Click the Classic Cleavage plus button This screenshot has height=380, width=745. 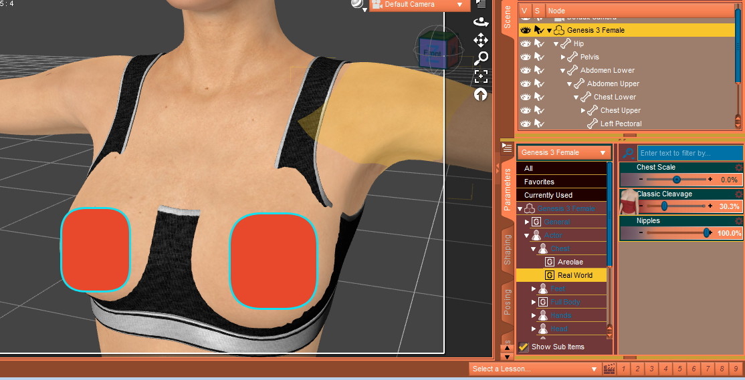[710, 206]
